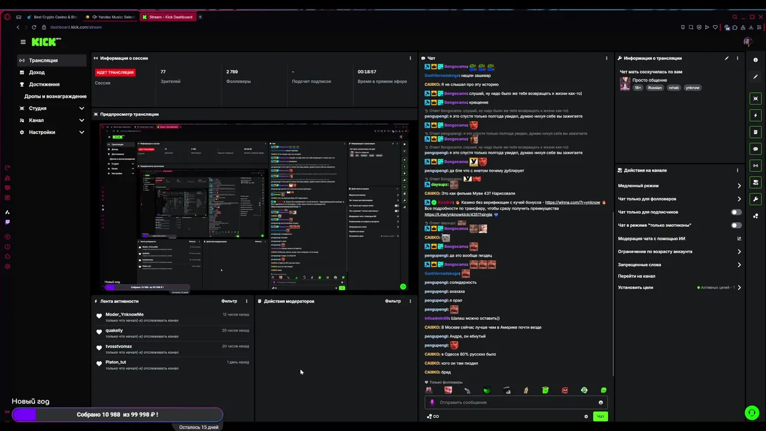Insert the red angry face emote from quick emotes
Viewport: 766px width, 431px height.
pos(565,390)
